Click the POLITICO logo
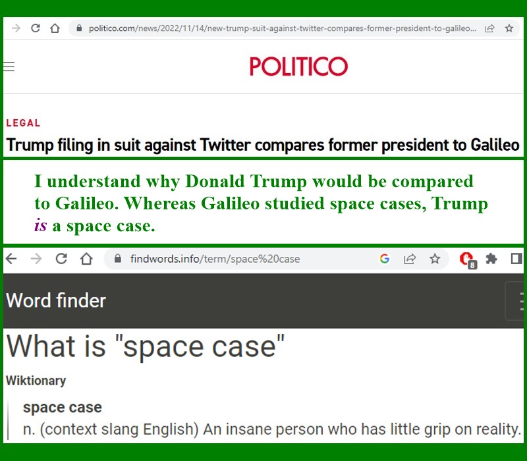This screenshot has width=527, height=461. click(x=298, y=67)
